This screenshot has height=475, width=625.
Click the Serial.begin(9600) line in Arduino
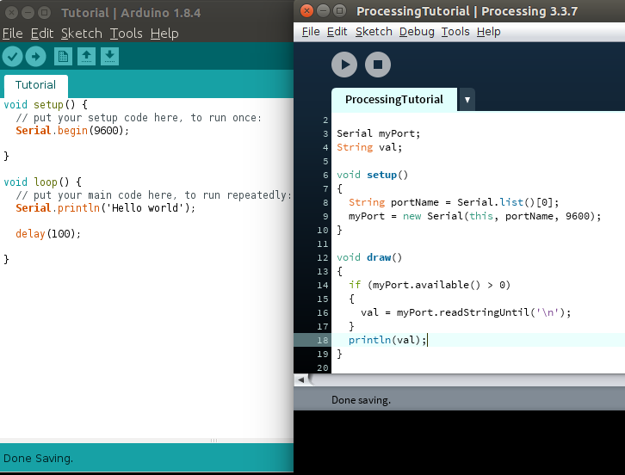(x=72, y=131)
